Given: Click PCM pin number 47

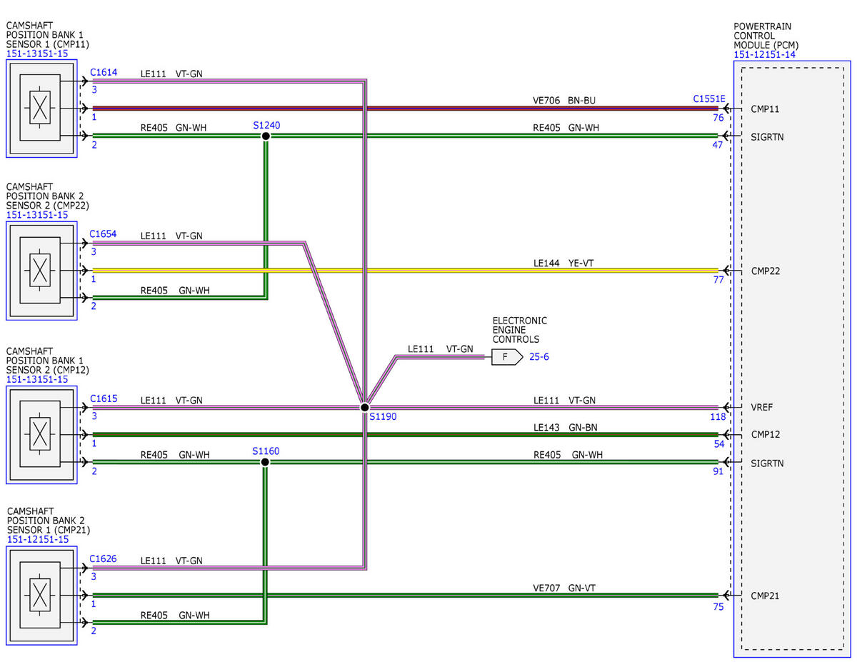Looking at the screenshot, I should point(718,145).
